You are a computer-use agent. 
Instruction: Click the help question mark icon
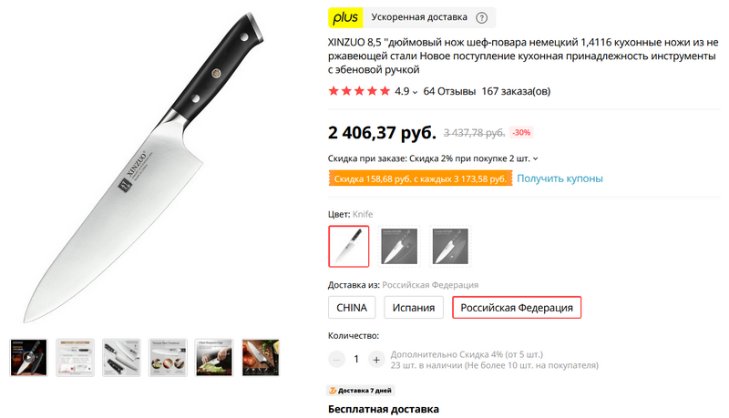[x=482, y=18]
